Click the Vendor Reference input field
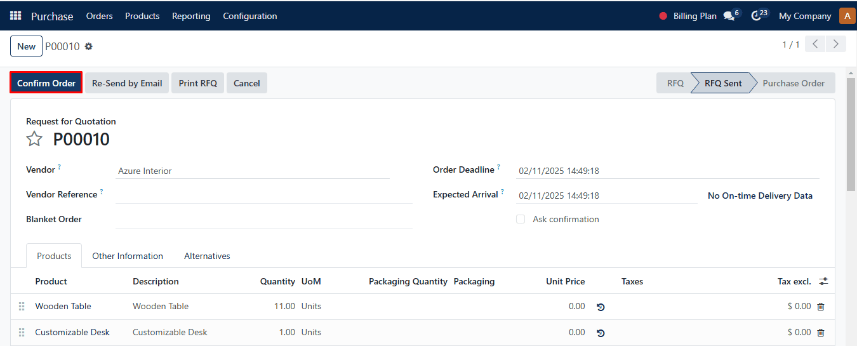This screenshot has width=857, height=346. click(x=264, y=195)
